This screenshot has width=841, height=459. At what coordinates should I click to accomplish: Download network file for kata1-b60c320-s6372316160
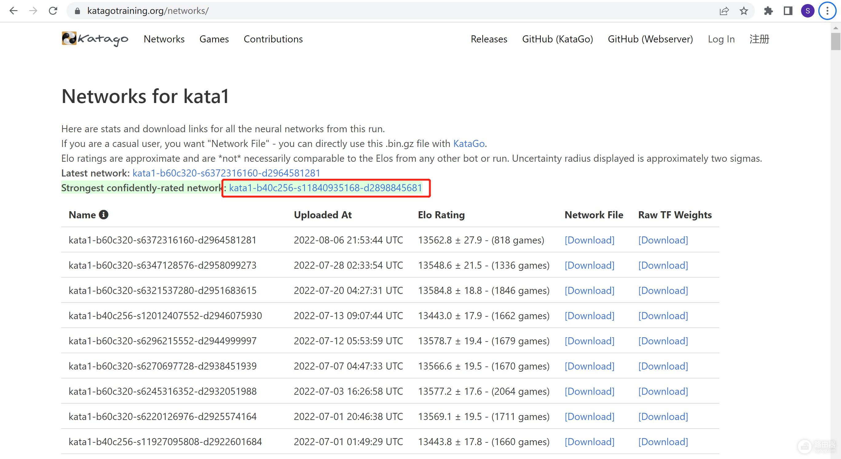589,240
